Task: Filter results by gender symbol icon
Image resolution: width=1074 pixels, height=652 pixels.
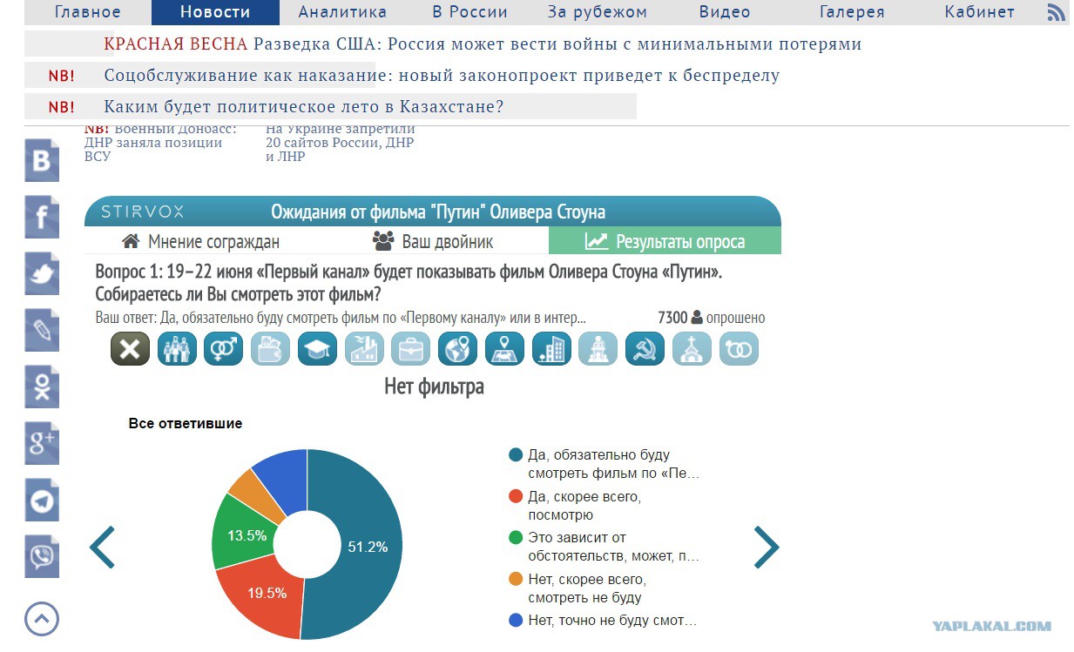Action: pos(224,349)
